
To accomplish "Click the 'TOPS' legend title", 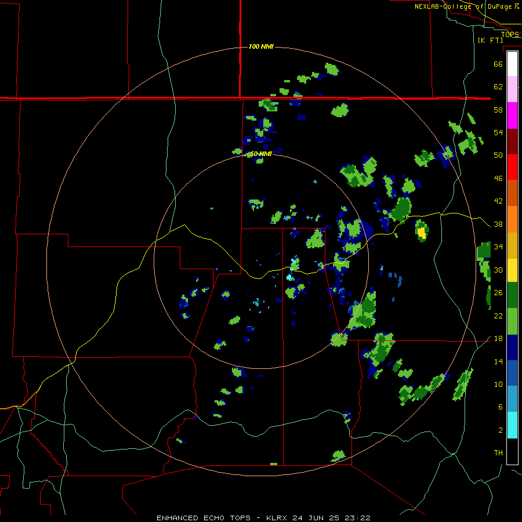I will coord(510,34).
